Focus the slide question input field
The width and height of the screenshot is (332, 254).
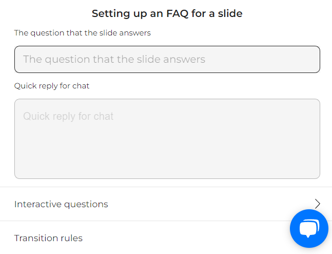click(x=167, y=59)
